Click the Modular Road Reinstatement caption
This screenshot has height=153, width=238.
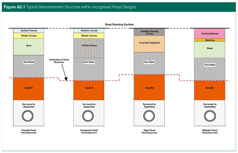click(209, 131)
